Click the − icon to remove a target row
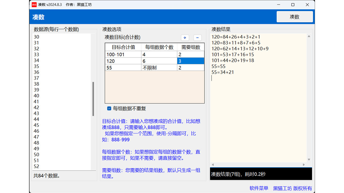This screenshot has width=344, height=193. (x=197, y=38)
